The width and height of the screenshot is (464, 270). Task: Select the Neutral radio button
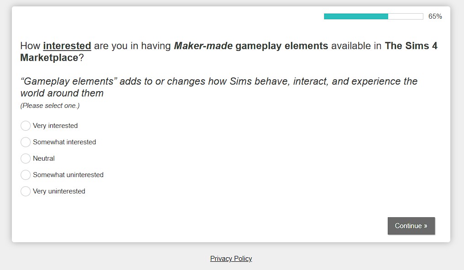pos(26,158)
